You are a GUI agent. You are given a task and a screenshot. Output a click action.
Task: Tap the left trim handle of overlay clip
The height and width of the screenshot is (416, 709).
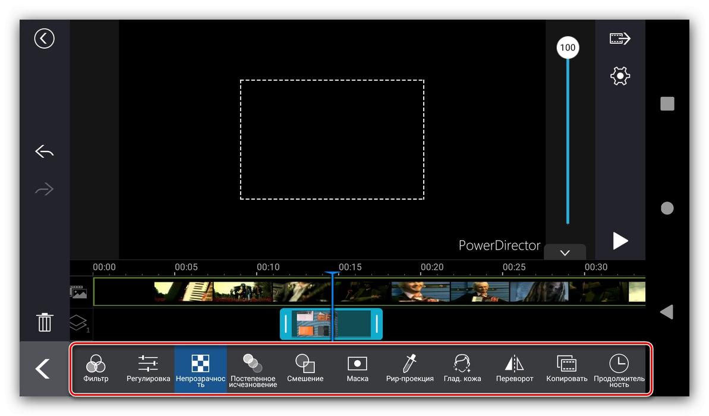point(286,324)
